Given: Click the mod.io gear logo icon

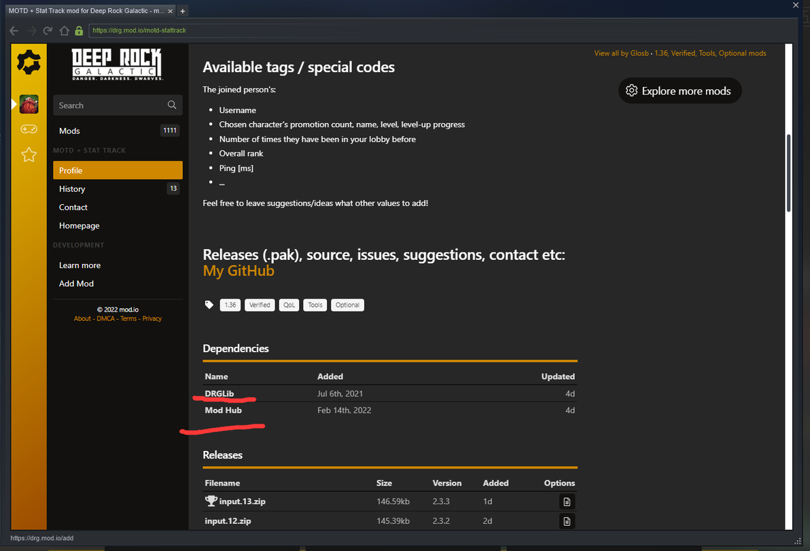Looking at the screenshot, I should point(29,63).
